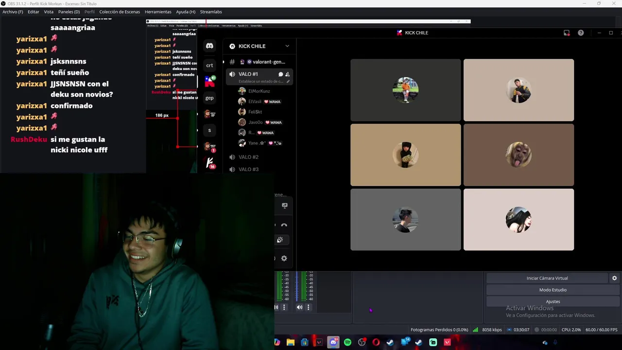Select monkey avatar call tile
The width and height of the screenshot is (622, 350).
click(x=518, y=155)
